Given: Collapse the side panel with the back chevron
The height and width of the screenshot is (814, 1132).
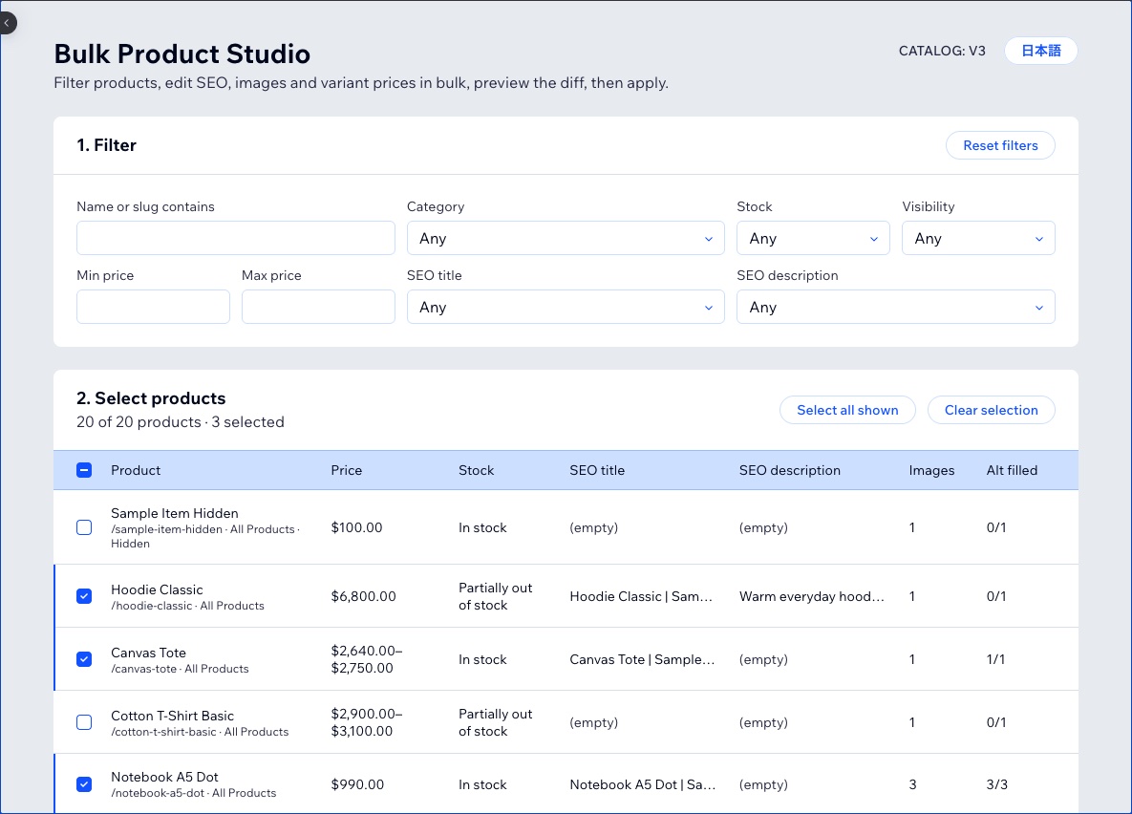Looking at the screenshot, I should (7, 23).
